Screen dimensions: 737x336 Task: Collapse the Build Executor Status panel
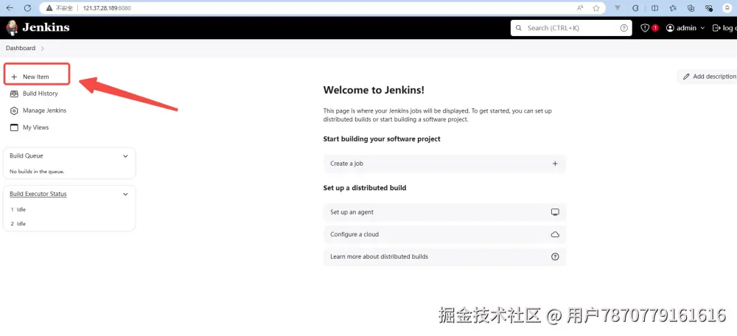click(125, 194)
